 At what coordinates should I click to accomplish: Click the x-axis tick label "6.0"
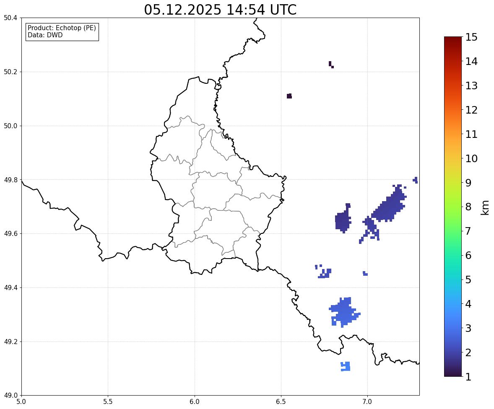click(x=195, y=402)
